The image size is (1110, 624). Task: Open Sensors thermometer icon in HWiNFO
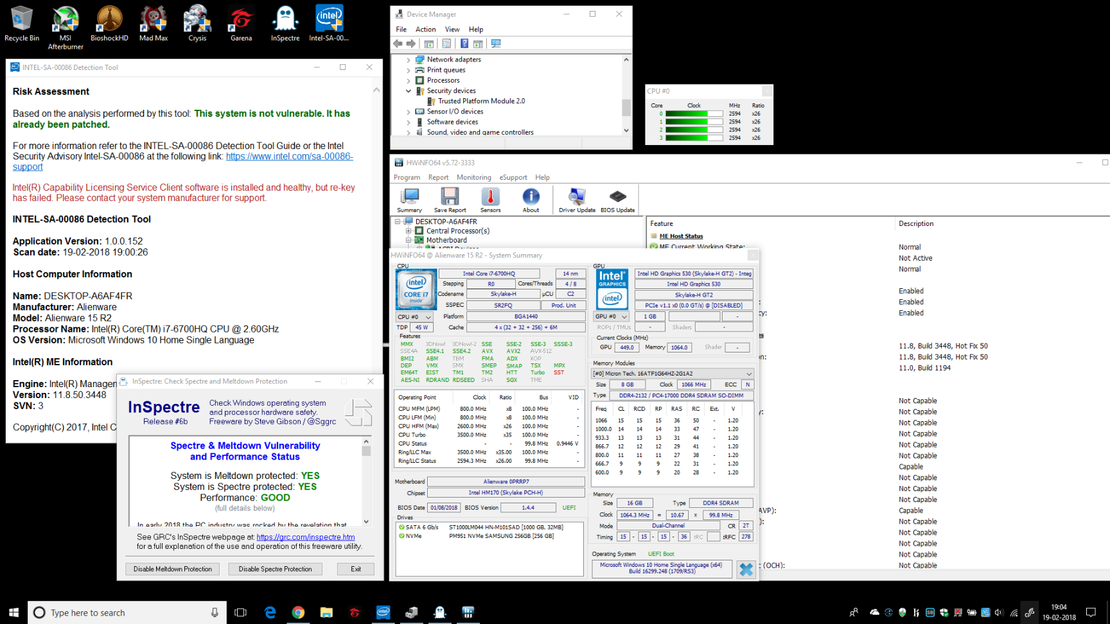490,200
